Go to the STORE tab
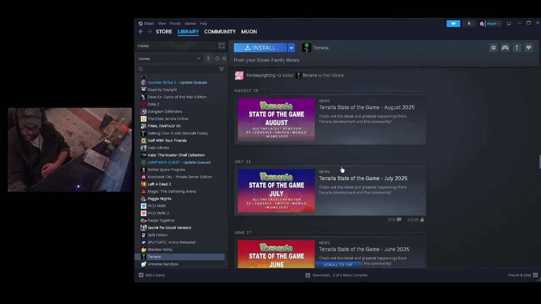541x304 pixels. [x=164, y=32]
